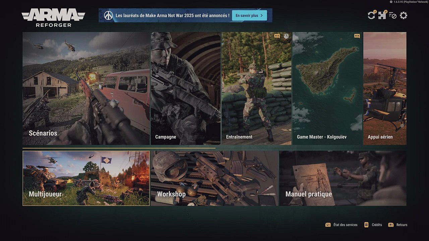Click the Arma Reforger logo
This screenshot has width=429, height=241.
coord(53,18)
